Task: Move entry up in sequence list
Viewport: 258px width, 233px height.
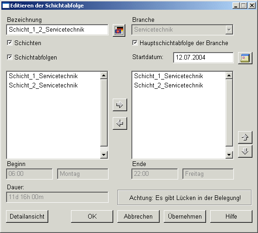Action: 245,137
